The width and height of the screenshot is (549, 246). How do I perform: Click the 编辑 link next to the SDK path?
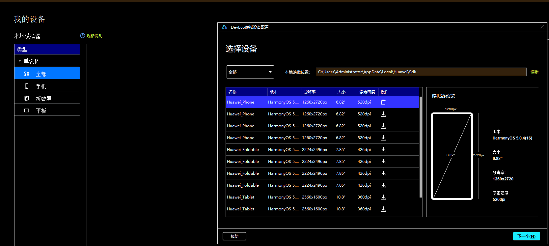(x=535, y=72)
